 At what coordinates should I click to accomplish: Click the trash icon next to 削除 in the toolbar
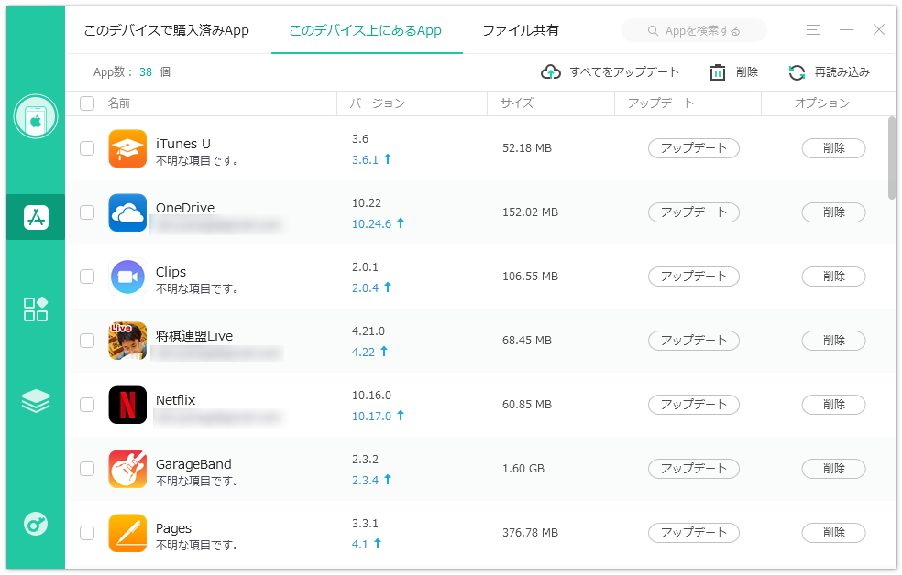point(716,71)
